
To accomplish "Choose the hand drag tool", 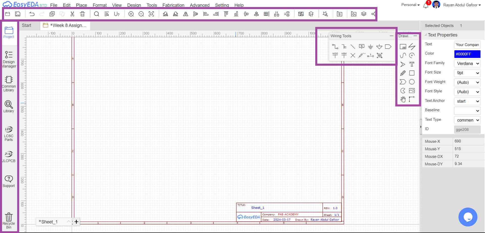I will (x=403, y=99).
